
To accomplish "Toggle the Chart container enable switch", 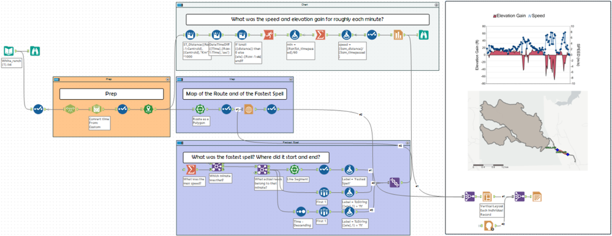I will [x=180, y=4].
